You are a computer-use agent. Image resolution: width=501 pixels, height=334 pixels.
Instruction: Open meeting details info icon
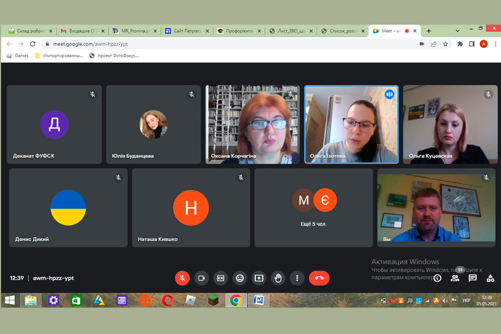438,278
